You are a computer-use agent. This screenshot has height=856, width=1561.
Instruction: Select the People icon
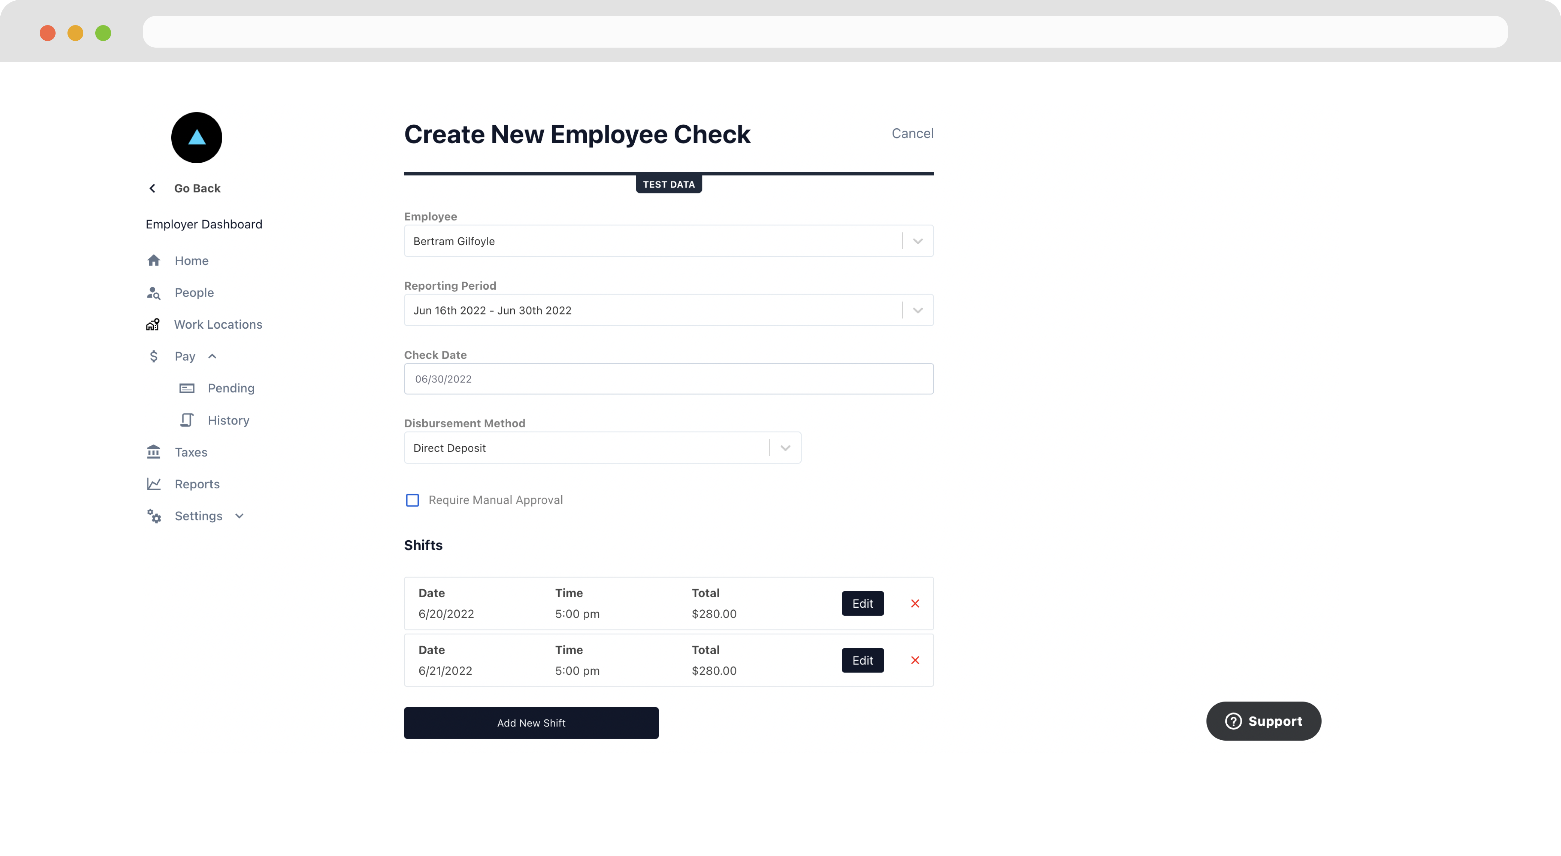pyautogui.click(x=154, y=293)
